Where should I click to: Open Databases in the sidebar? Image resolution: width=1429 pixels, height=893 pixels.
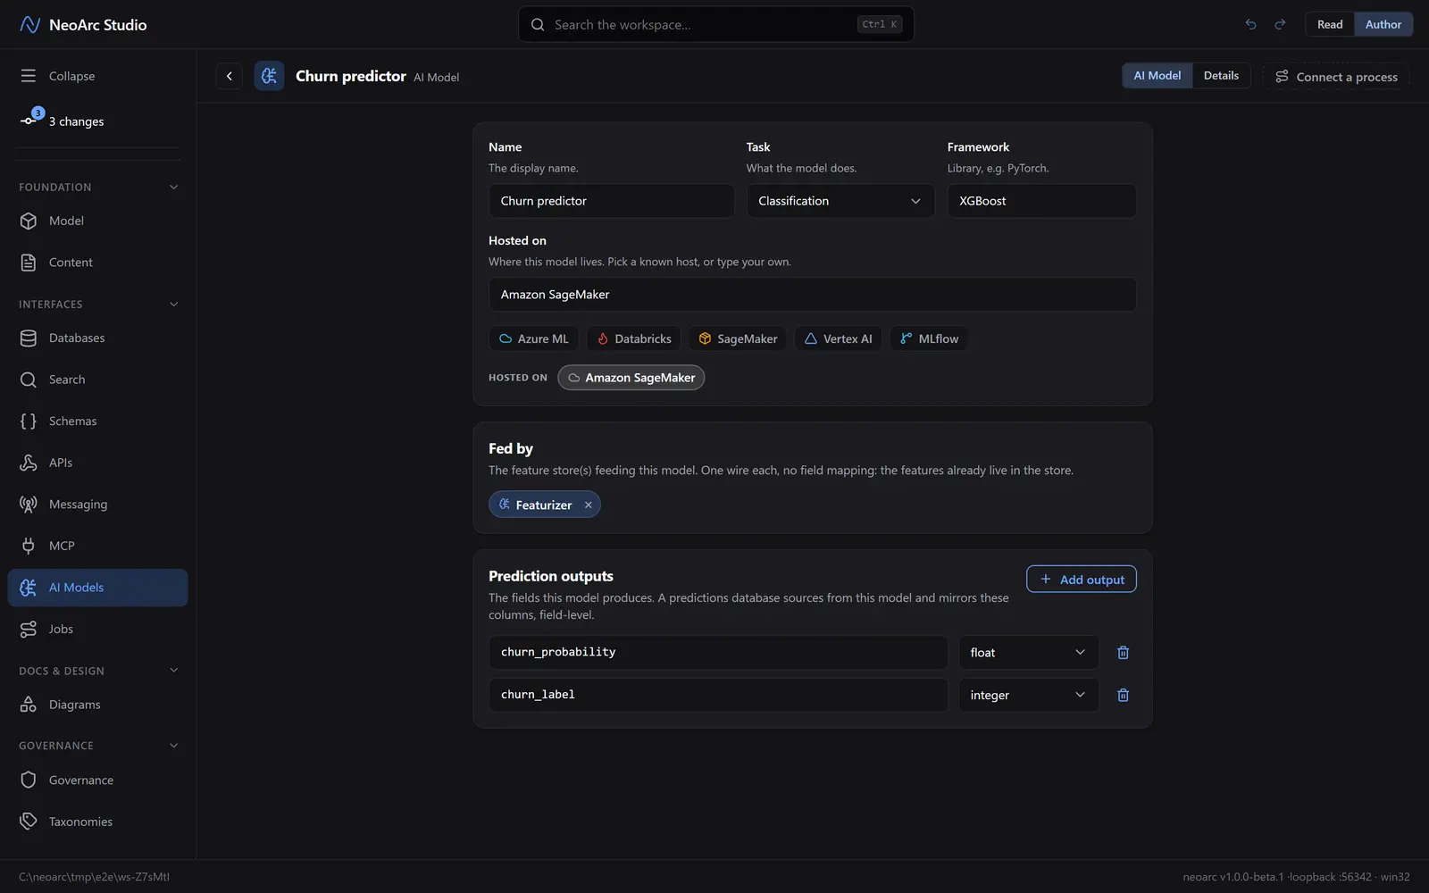coord(98,338)
